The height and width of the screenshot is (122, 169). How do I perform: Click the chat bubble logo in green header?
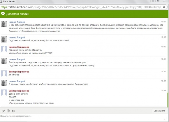(x=3, y=14)
